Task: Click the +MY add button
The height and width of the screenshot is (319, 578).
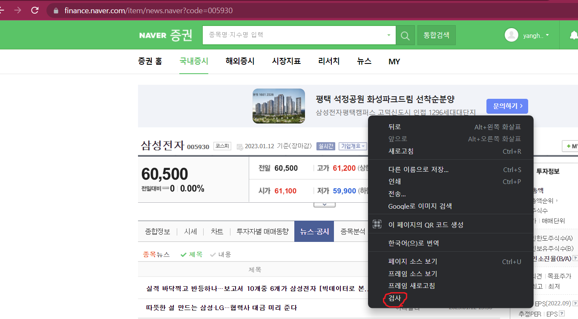Action: [x=571, y=147]
